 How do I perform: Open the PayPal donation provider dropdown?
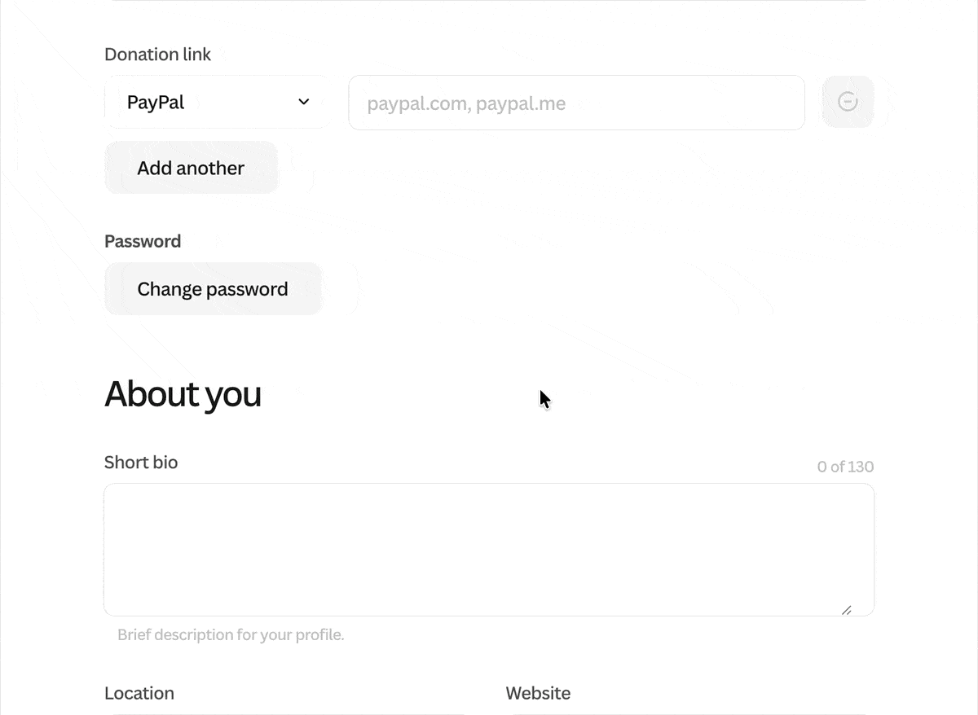(216, 103)
